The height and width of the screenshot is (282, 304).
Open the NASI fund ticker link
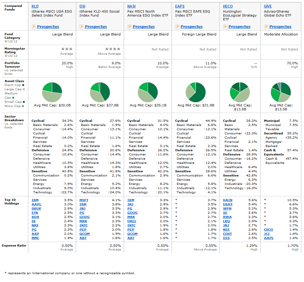132,6
